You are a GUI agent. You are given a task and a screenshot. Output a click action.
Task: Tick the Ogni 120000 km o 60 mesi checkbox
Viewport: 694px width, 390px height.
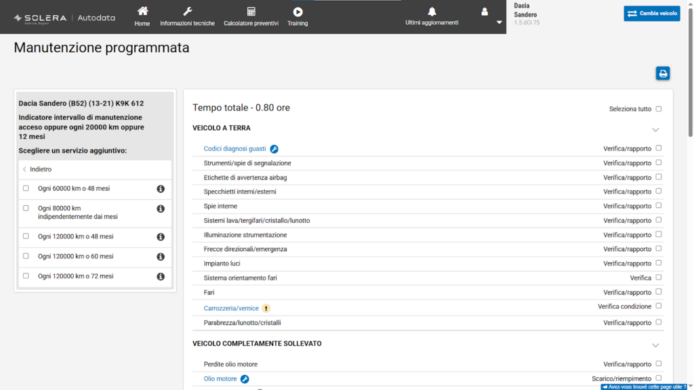tap(26, 256)
